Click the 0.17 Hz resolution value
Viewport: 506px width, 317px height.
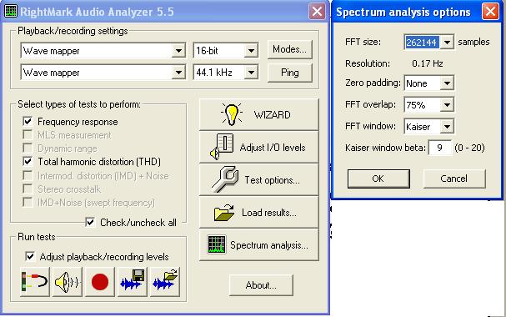(428, 63)
